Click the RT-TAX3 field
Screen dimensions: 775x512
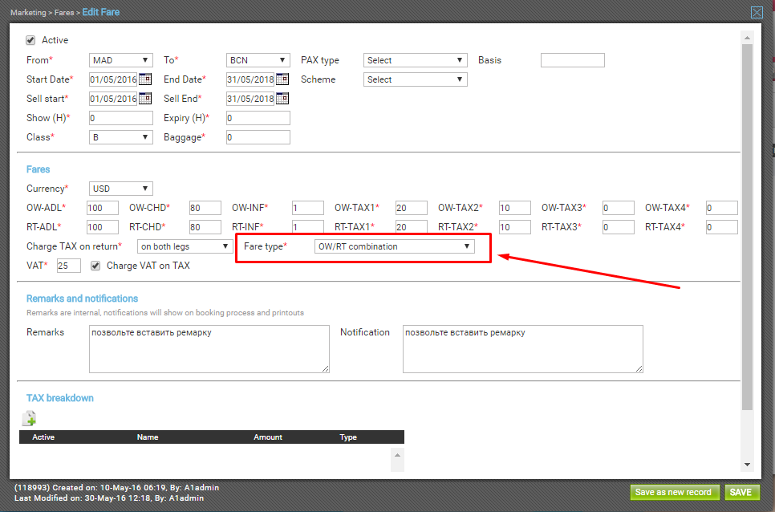coord(619,227)
